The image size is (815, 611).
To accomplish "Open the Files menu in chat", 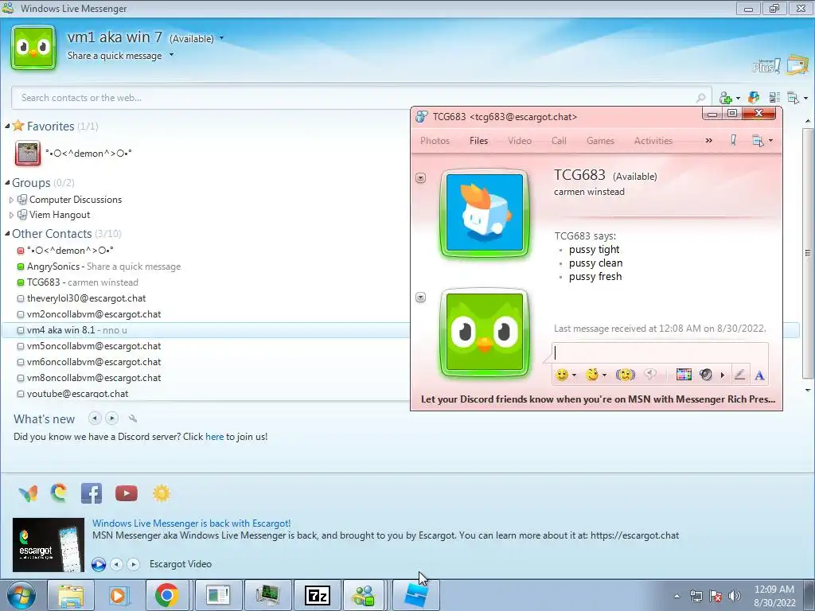I will coord(478,140).
